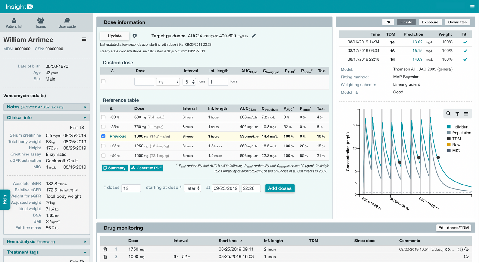Click the Add doses button
Screen dimensions: 479x263
(280, 188)
